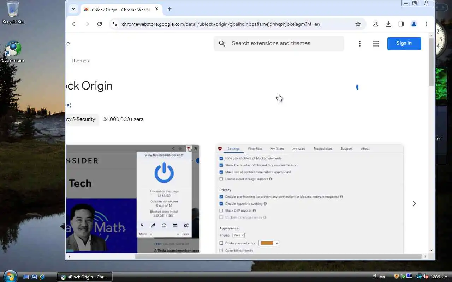This screenshot has width=452, height=282.
Task: Toggle the browser side panel
Action: 401,24
